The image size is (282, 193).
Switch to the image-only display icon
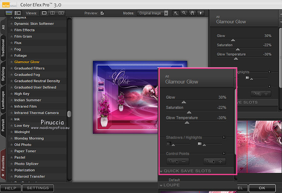point(9,13)
